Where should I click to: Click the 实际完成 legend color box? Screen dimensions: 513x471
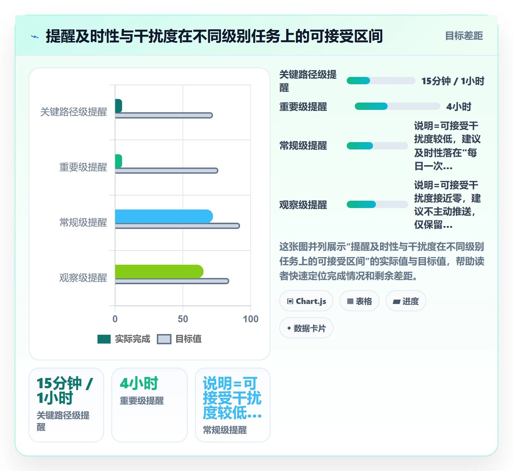[x=104, y=339]
